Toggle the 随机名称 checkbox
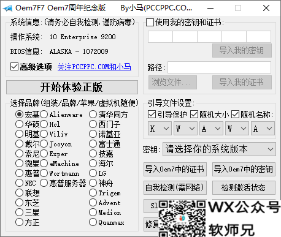This screenshot has width=281, height=237. pyautogui.click(x=235, y=115)
